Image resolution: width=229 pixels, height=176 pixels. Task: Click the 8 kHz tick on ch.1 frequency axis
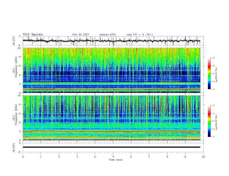[20, 57]
